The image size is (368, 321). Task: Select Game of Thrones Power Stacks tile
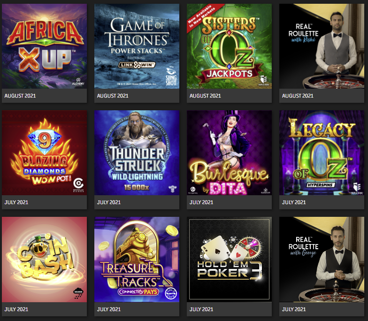pyautogui.click(x=137, y=46)
